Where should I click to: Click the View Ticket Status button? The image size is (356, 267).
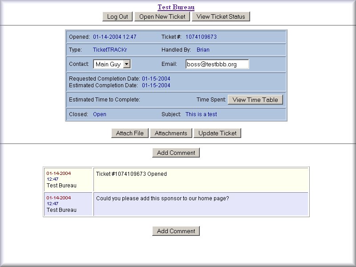[x=221, y=16]
